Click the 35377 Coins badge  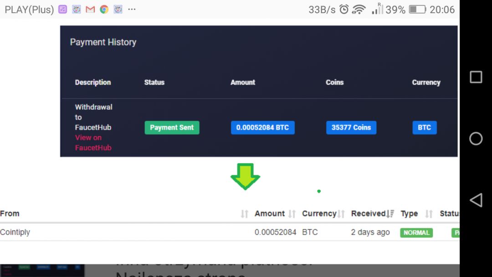351,128
